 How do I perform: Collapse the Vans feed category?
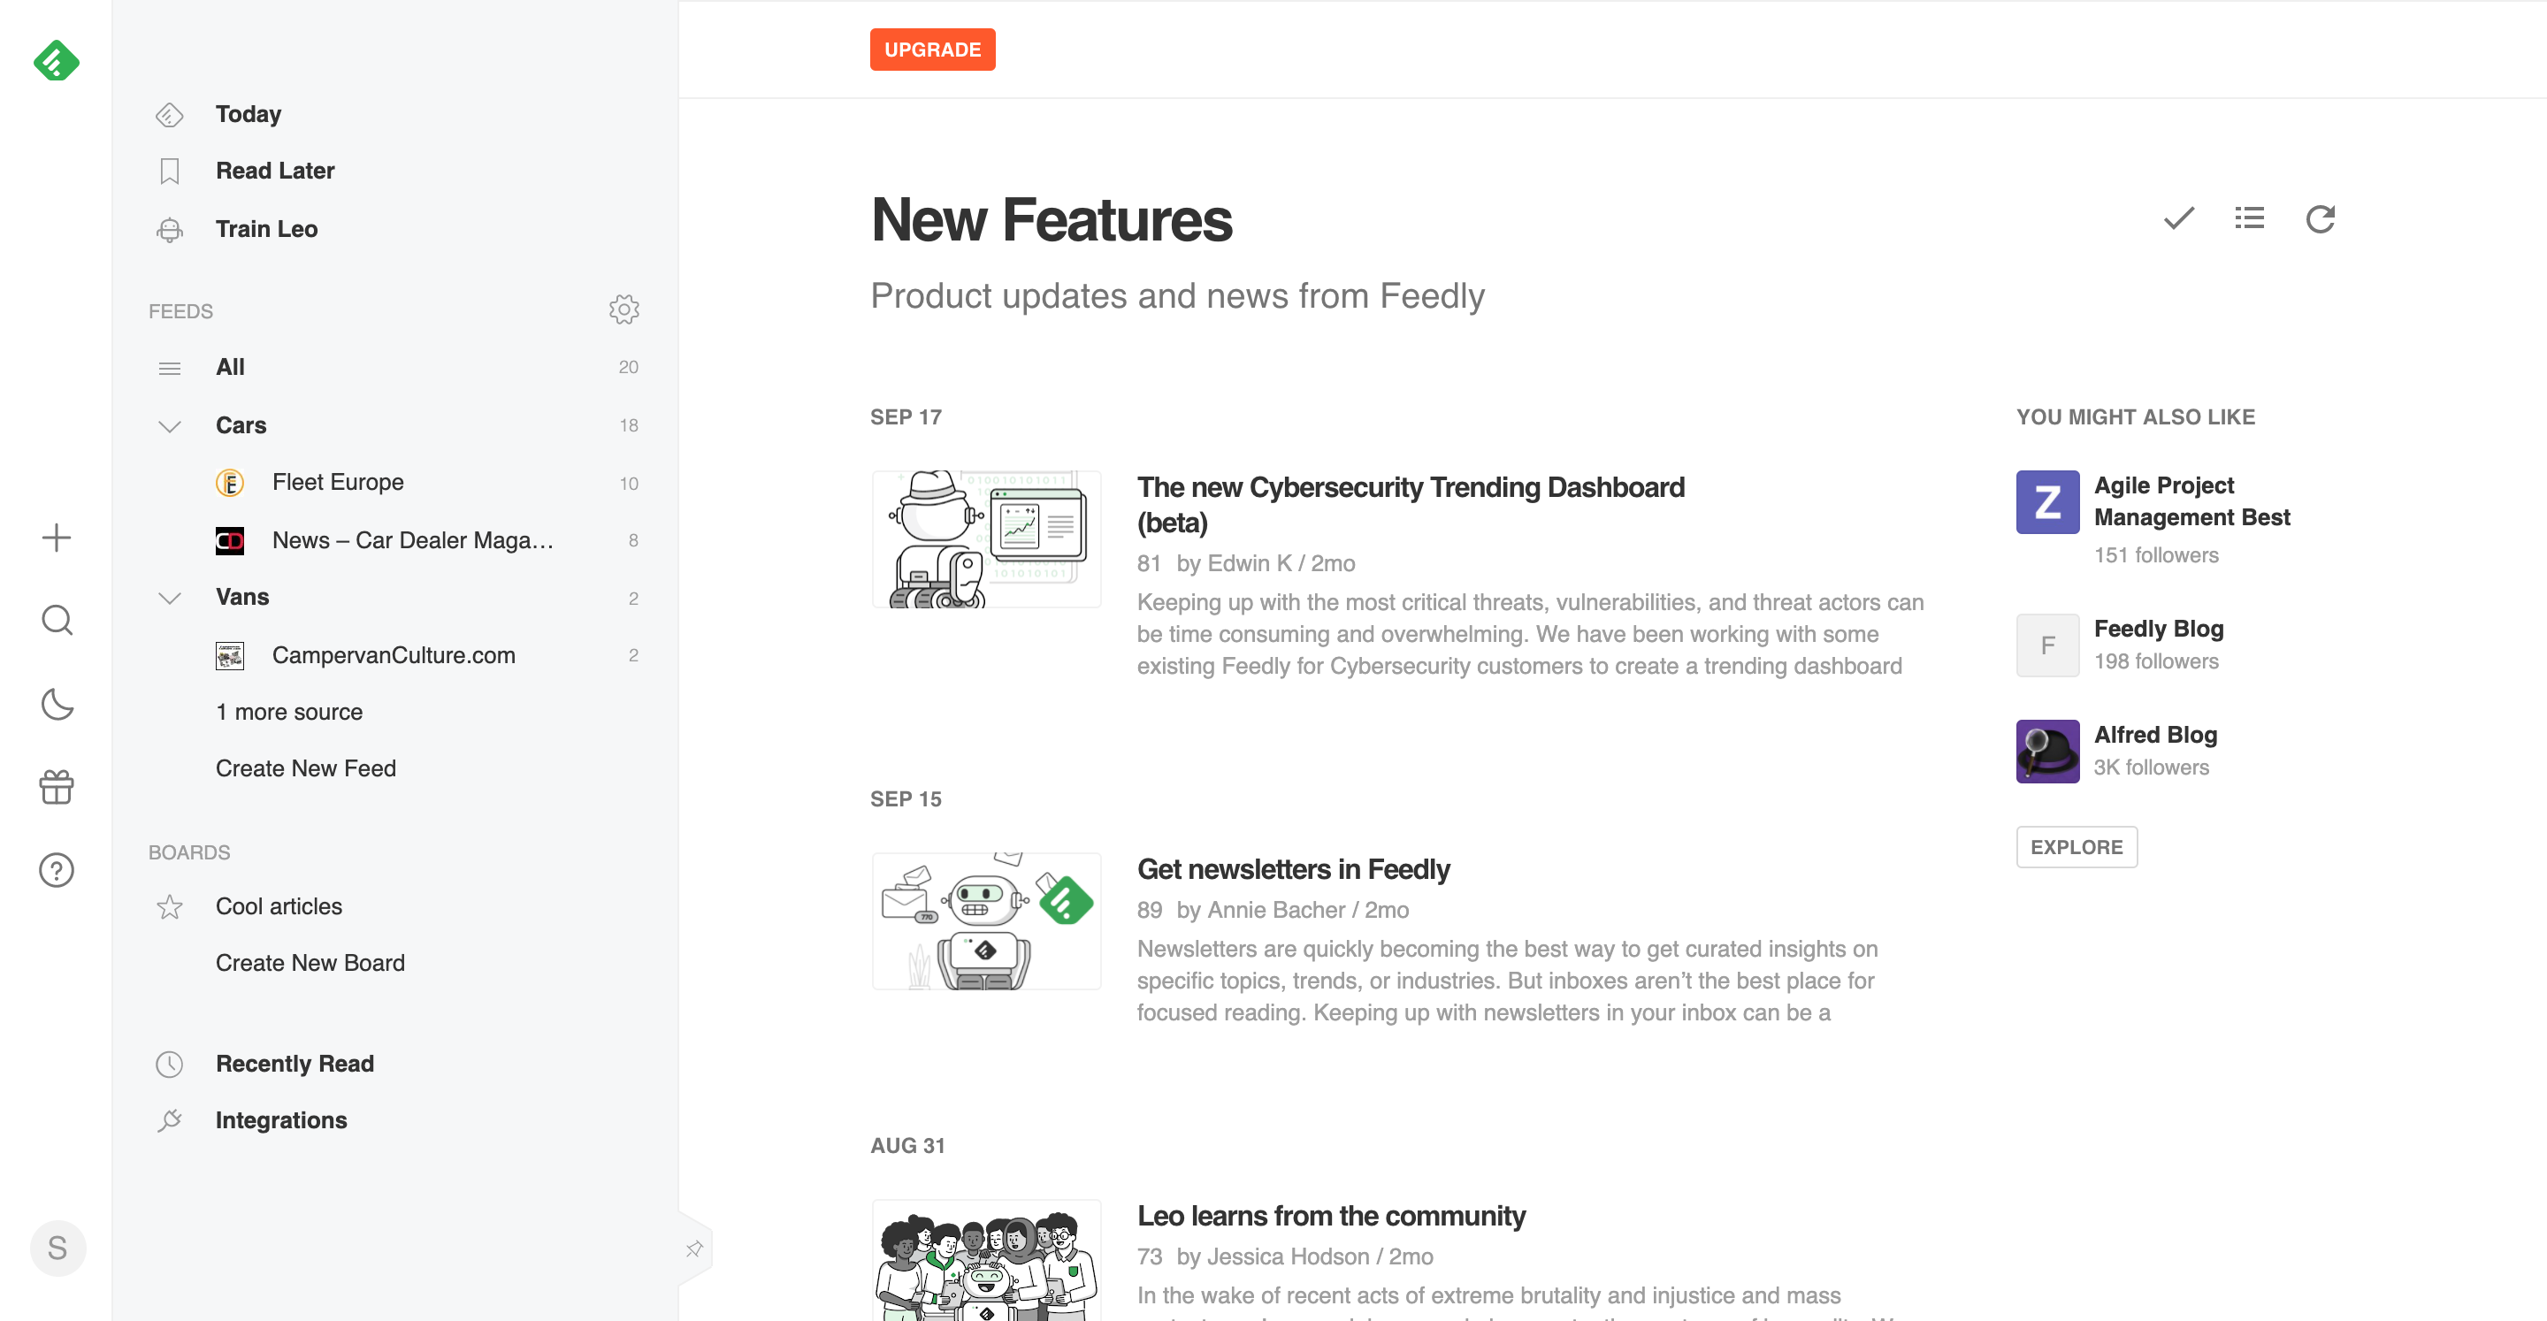point(168,597)
